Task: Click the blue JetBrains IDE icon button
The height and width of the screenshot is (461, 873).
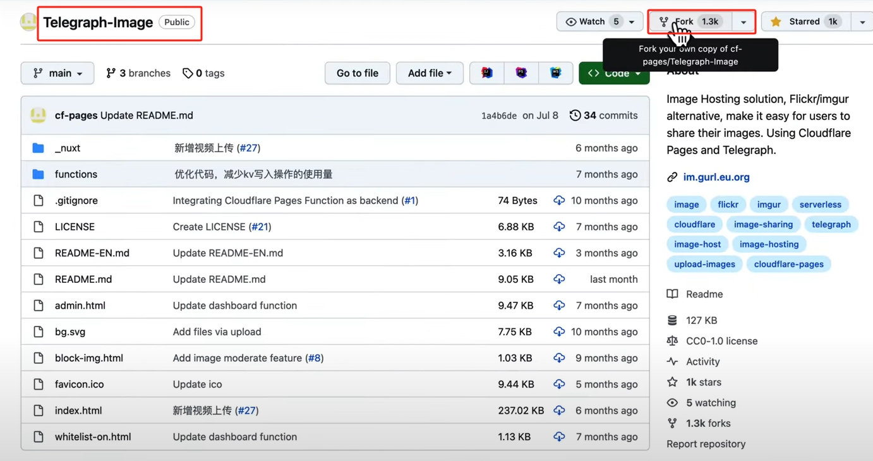Action: click(x=555, y=73)
